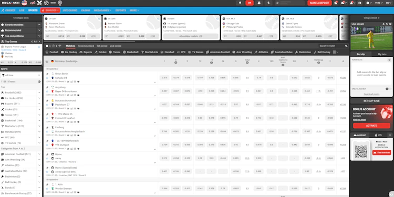Open the BET SLIP SALE bar

(x=371, y=101)
